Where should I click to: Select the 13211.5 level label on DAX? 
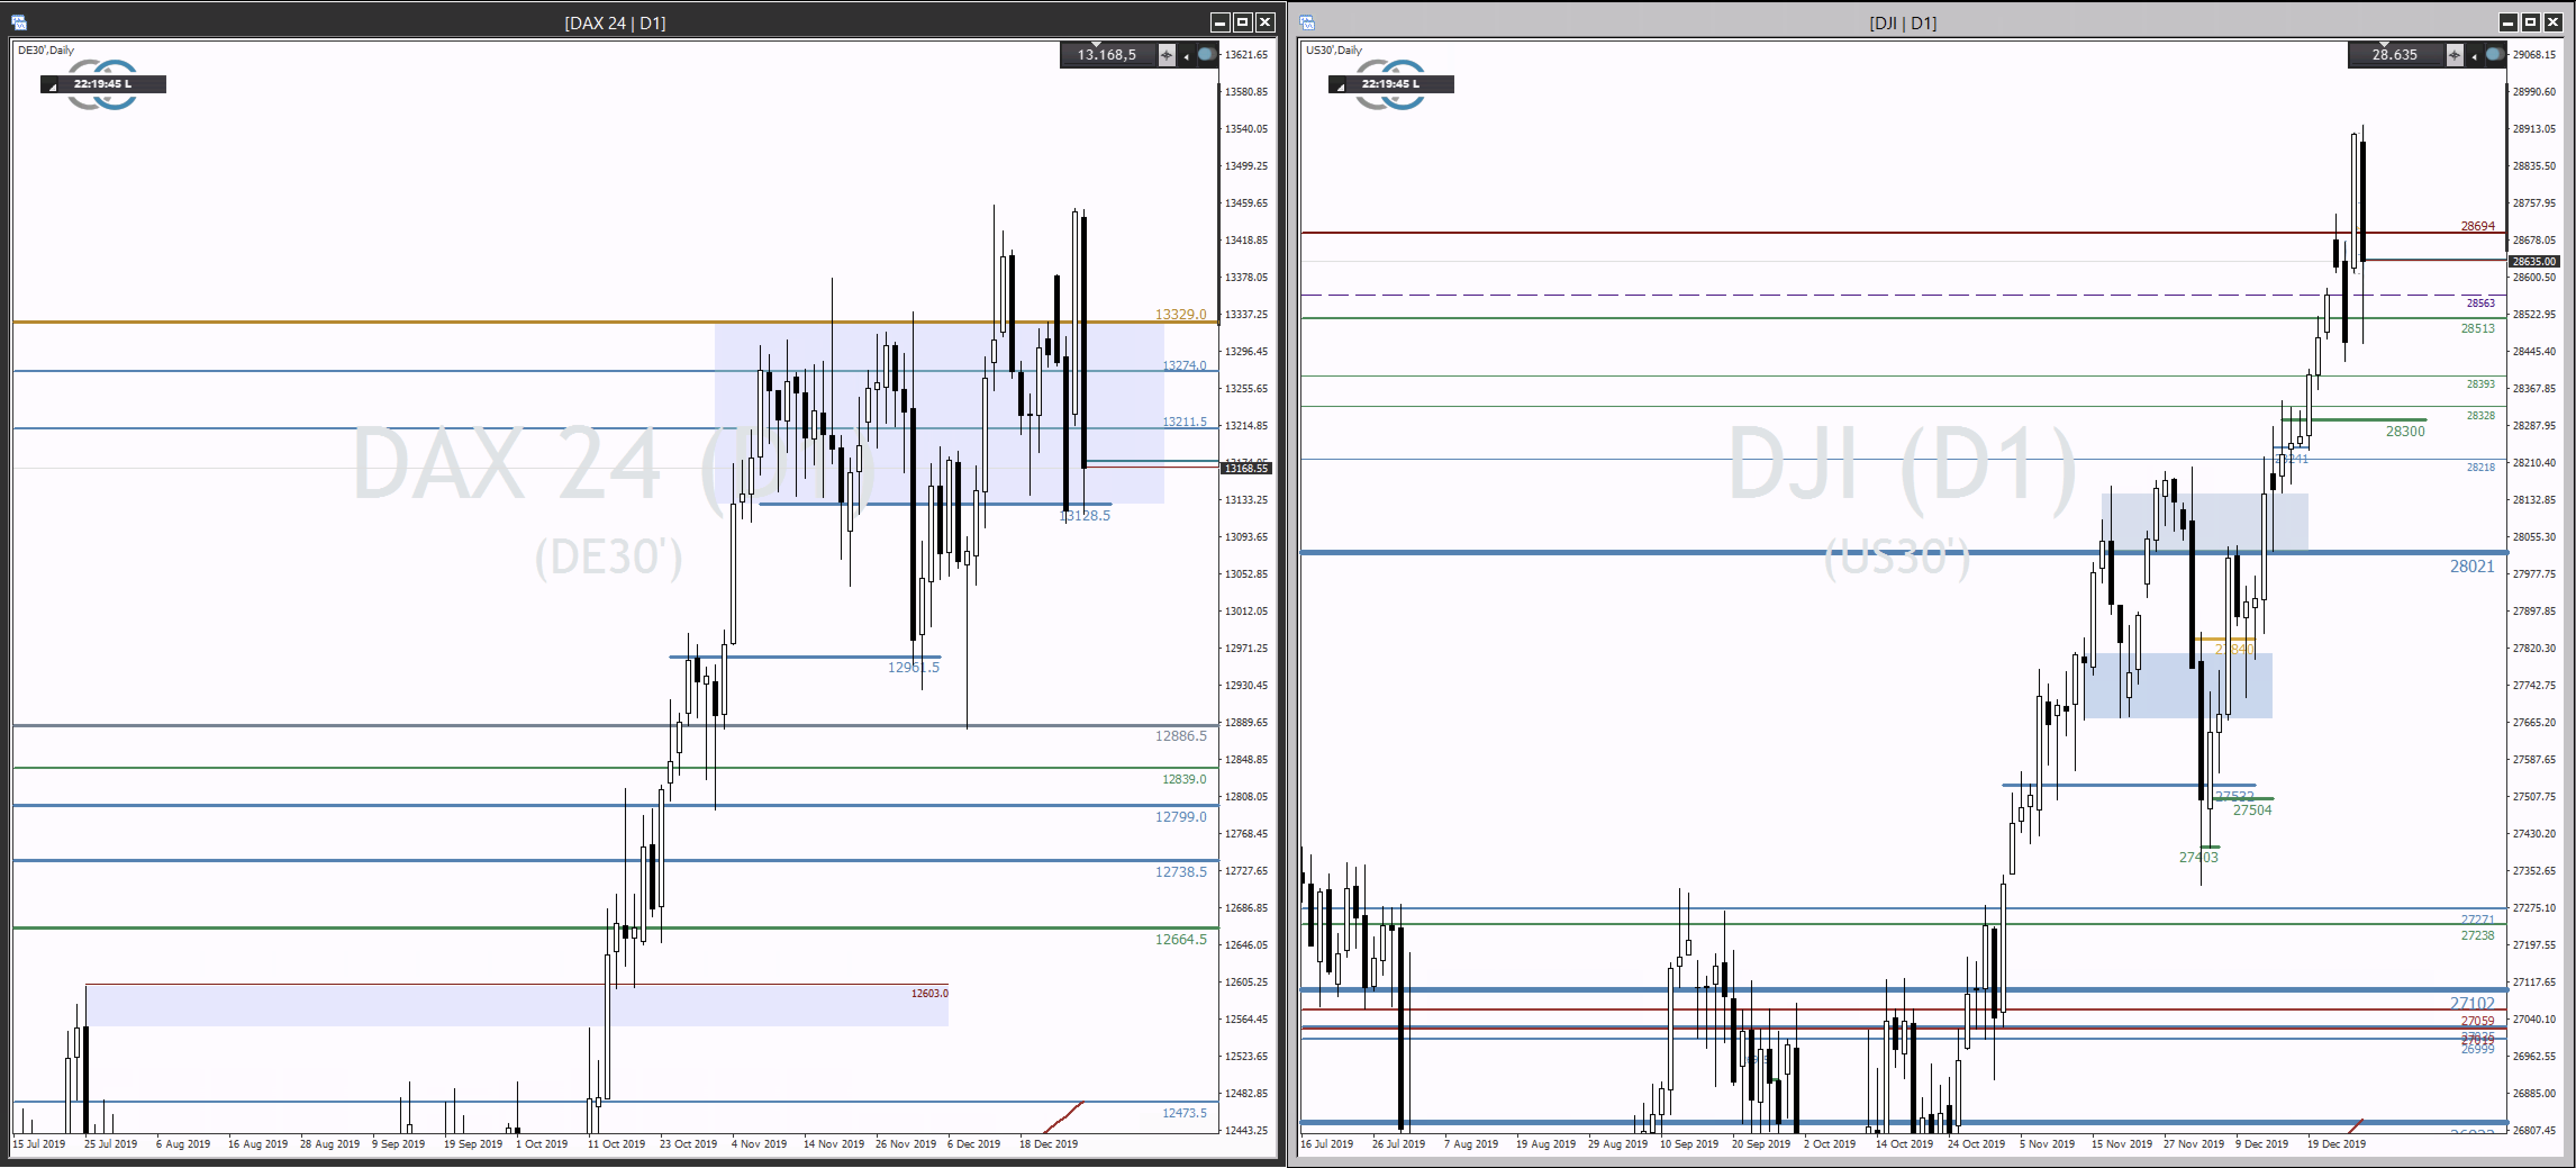click(x=1184, y=422)
